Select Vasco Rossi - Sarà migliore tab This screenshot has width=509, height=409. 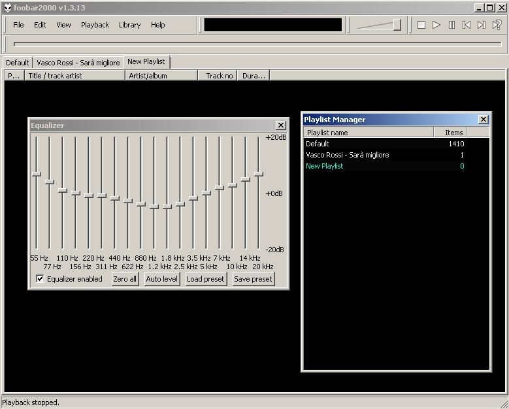coord(78,63)
